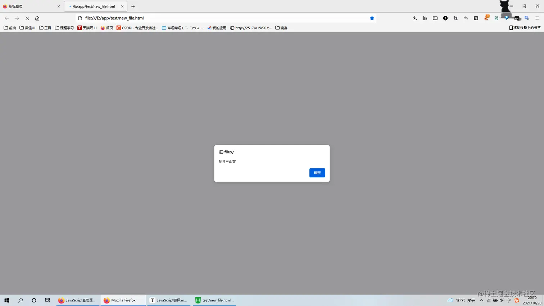Click the translate extension icon
The width and height of the screenshot is (544, 306).
(x=527, y=18)
